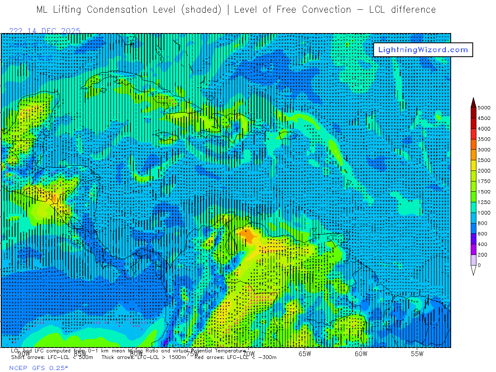This screenshot has width=496, height=372.
Task: Click the ML Lifting Condensation Level title
Action: [x=128, y=10]
